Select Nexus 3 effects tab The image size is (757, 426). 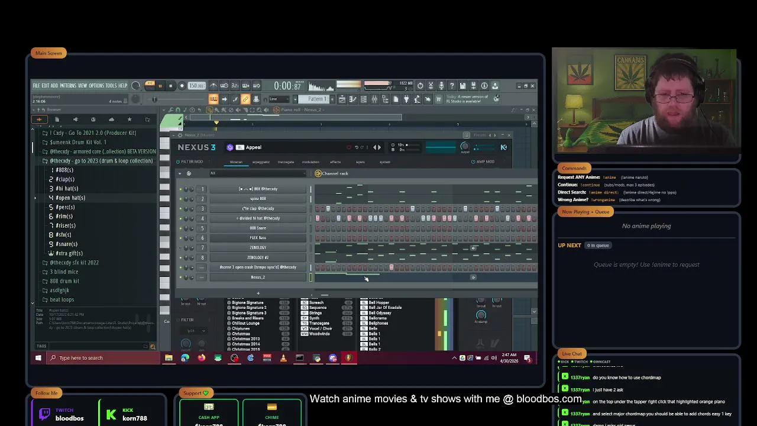335,162
